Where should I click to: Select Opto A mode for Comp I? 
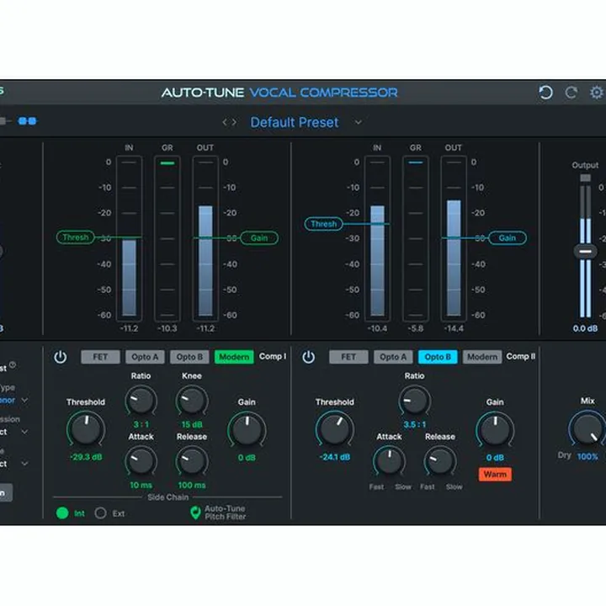pos(145,357)
